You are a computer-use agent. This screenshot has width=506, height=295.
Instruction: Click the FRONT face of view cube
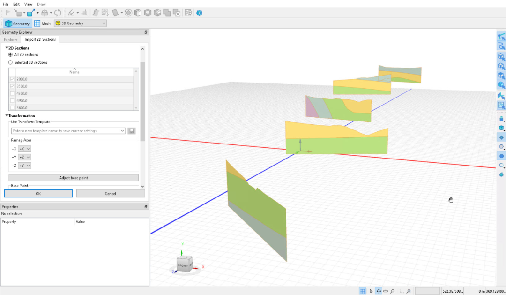pos(183,265)
